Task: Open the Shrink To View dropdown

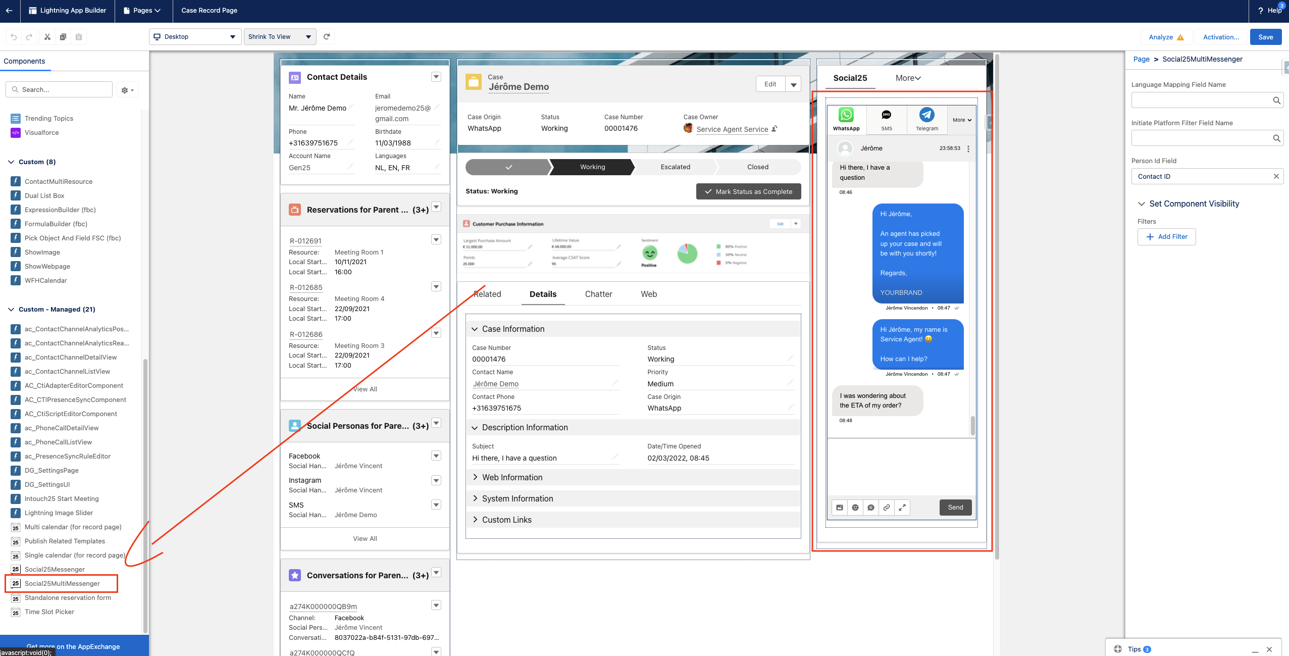Action: 280,37
